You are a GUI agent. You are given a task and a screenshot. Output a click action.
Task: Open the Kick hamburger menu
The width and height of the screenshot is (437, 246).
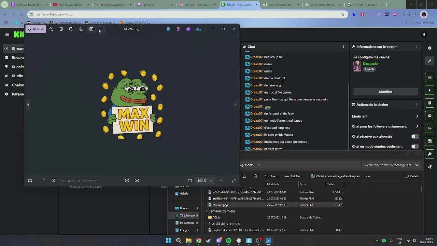pyautogui.click(x=7, y=35)
